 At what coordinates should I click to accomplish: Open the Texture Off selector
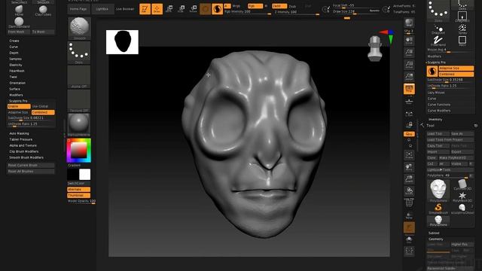(79, 101)
